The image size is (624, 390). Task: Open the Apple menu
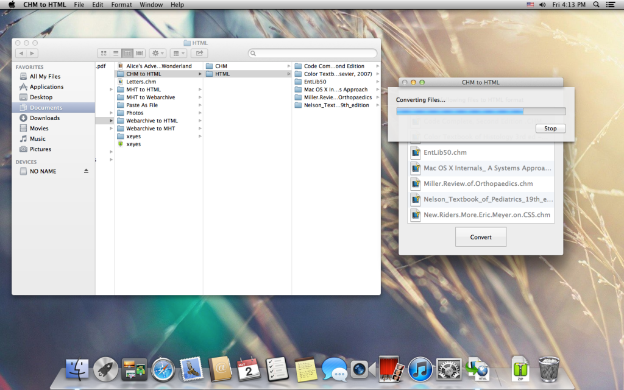[12, 5]
